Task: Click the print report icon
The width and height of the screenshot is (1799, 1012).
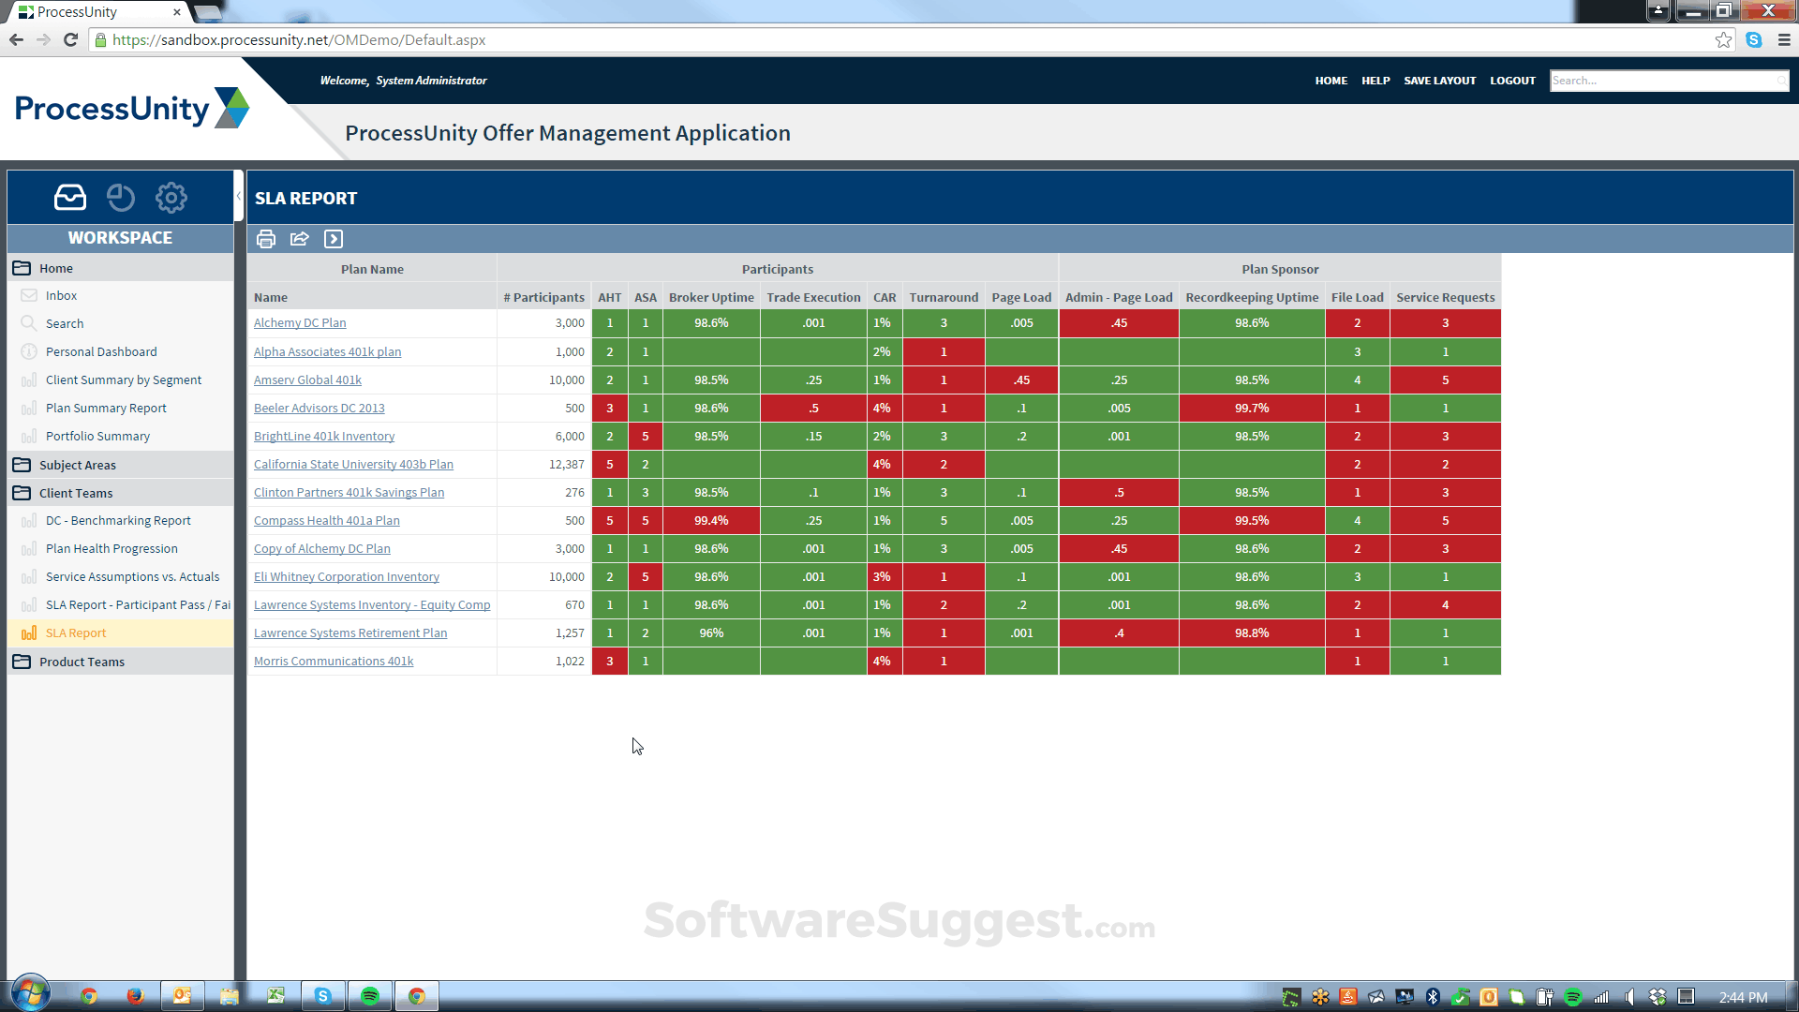Action: (266, 239)
